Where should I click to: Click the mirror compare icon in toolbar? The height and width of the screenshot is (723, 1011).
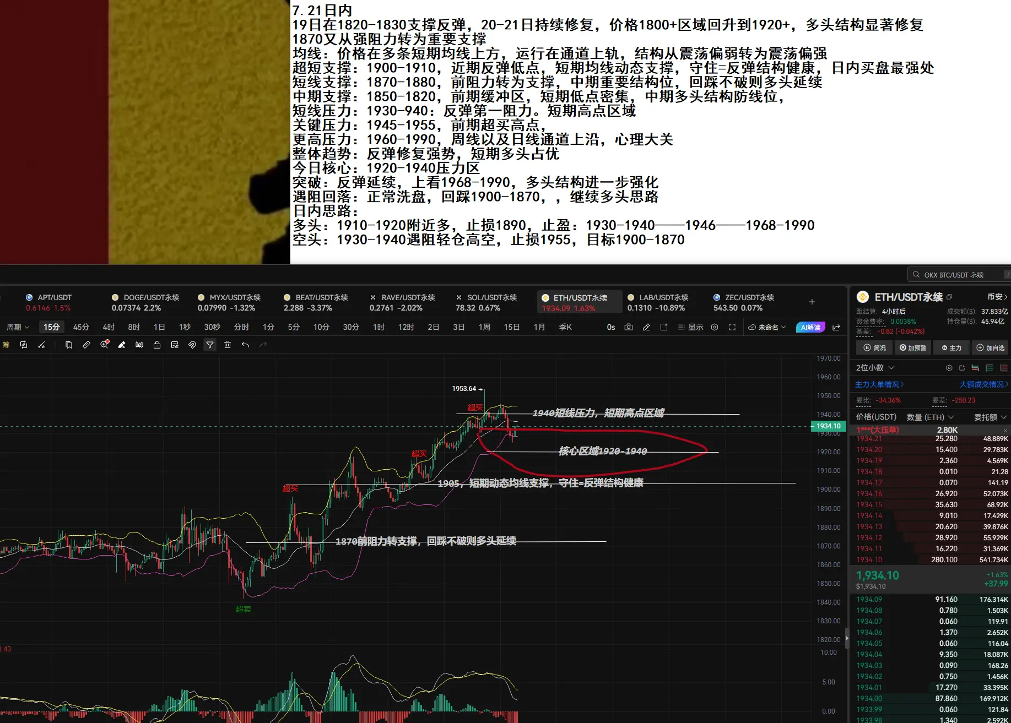point(139,345)
